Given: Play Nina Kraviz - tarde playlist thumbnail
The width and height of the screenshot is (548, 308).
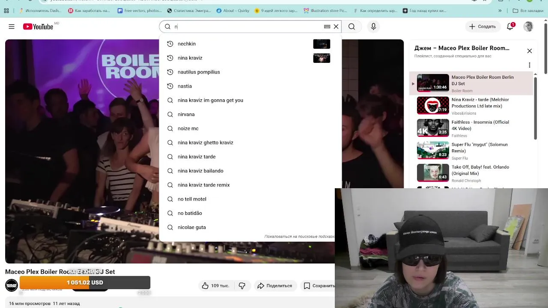Looking at the screenshot, I should 433,106.
